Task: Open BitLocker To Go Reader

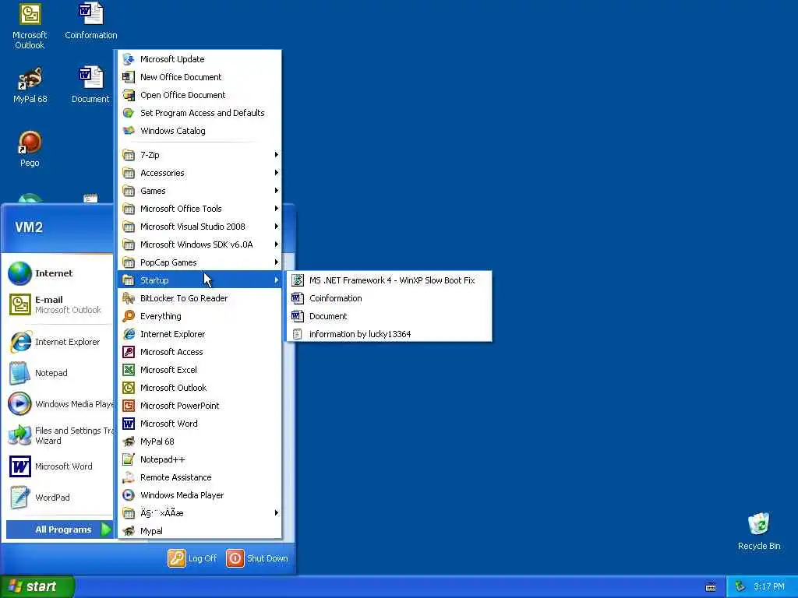Action: [199, 298]
